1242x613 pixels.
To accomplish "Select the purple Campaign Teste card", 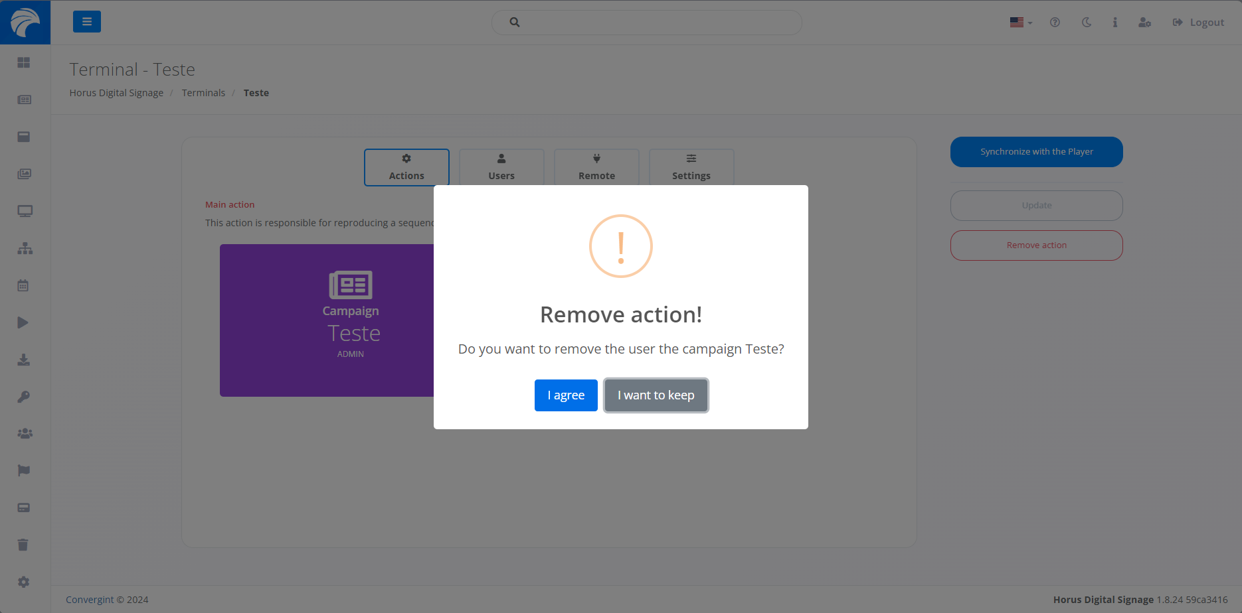I will 327,320.
